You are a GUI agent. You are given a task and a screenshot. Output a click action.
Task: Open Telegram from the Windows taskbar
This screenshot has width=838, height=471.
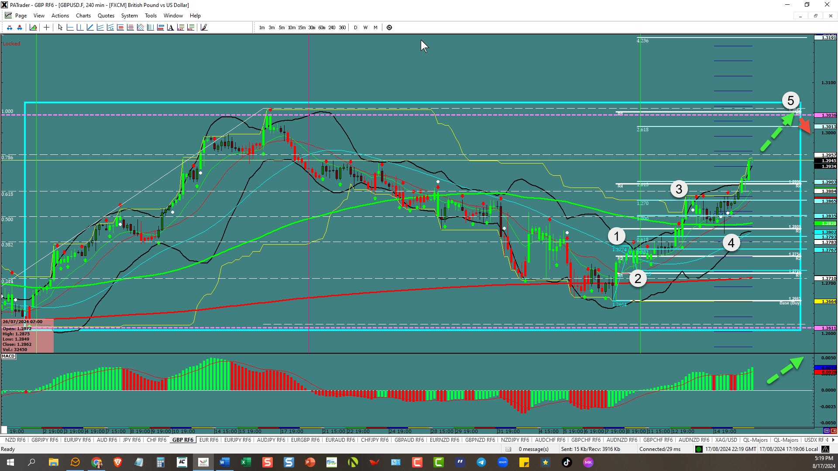point(481,462)
